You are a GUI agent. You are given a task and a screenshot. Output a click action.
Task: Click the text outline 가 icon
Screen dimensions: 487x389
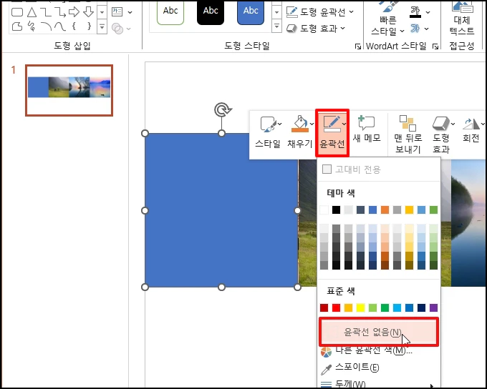coord(415,29)
